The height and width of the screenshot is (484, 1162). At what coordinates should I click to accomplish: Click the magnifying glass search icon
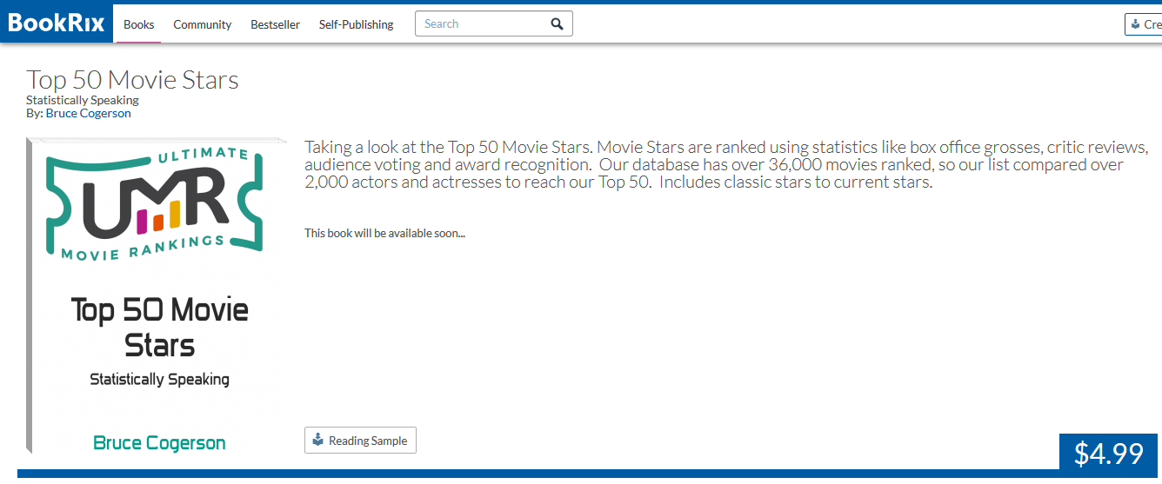[558, 23]
